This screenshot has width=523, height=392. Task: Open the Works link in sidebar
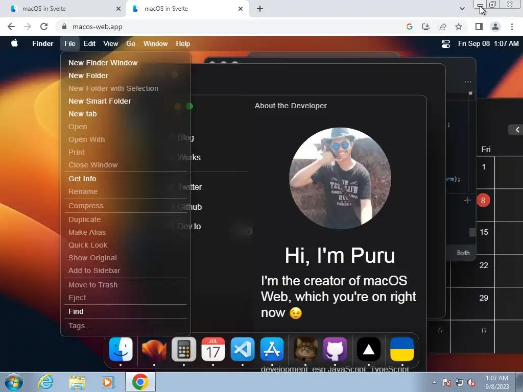click(x=189, y=157)
